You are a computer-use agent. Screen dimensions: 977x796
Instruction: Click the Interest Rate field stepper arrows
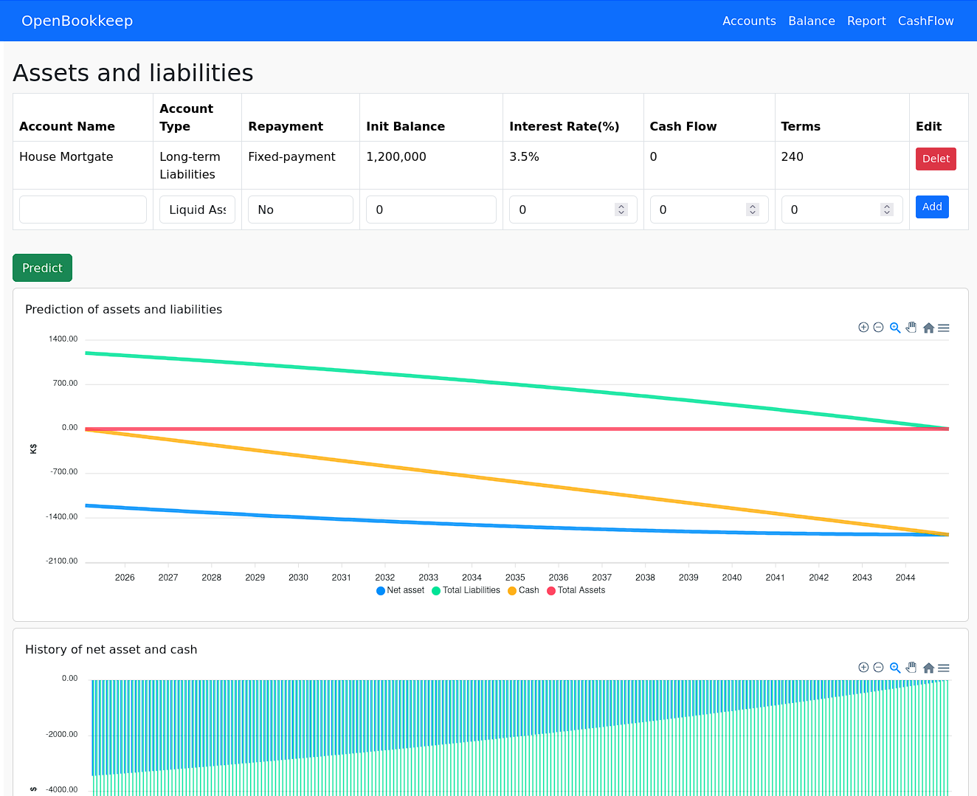[621, 210]
